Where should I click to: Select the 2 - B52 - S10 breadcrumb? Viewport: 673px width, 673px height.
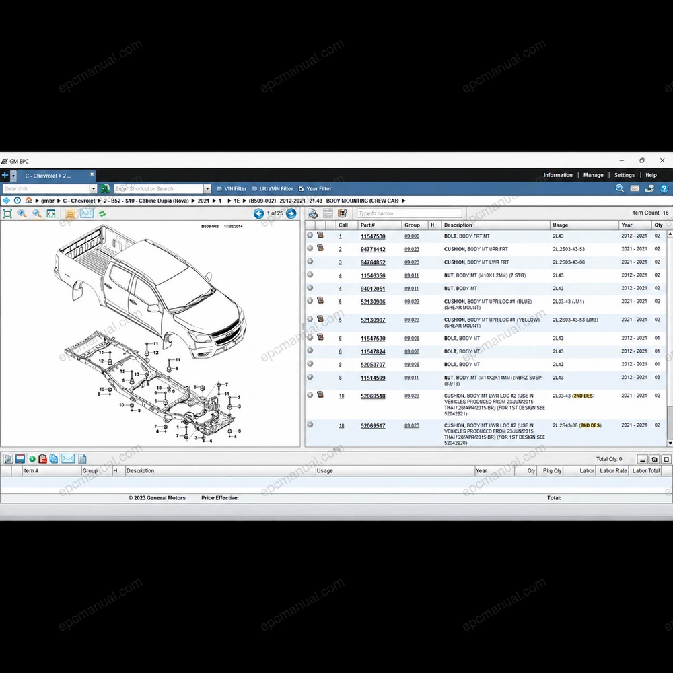pyautogui.click(x=146, y=201)
